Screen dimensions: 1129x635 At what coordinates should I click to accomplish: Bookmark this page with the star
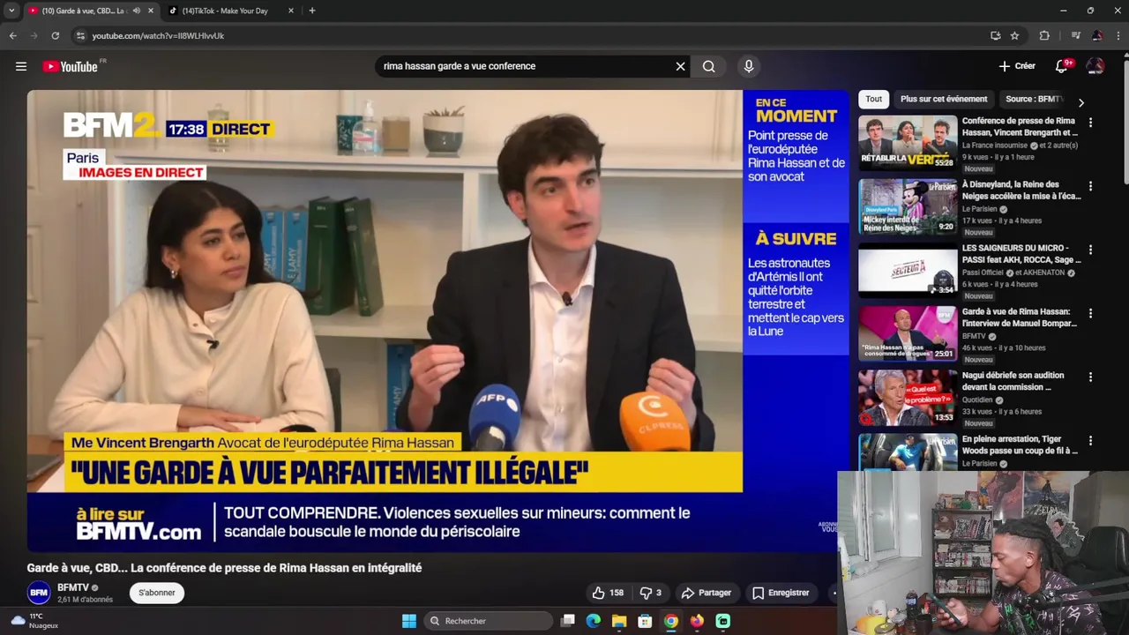click(1014, 36)
